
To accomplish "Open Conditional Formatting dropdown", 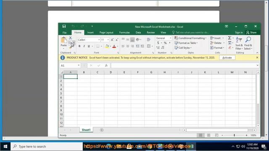I will 190,38.
